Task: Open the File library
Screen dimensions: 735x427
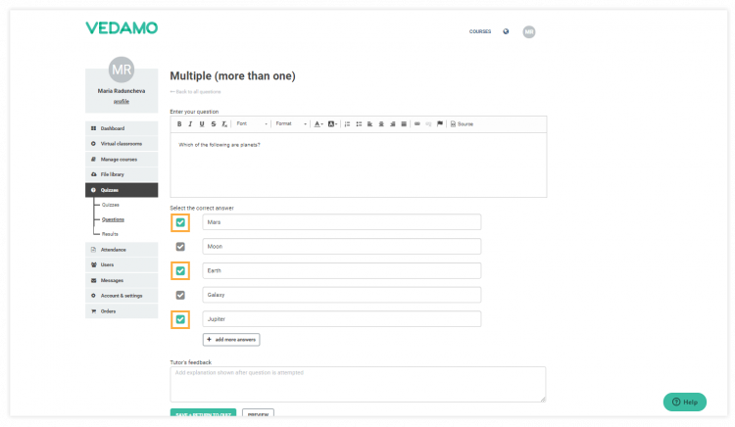Action: [122, 174]
